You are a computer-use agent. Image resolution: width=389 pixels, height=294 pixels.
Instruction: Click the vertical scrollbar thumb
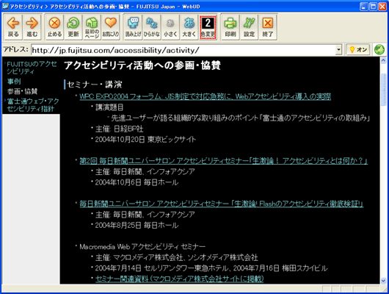click(383, 90)
